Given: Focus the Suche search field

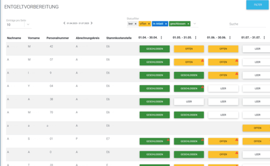Looking at the screenshot, I should [247, 24].
